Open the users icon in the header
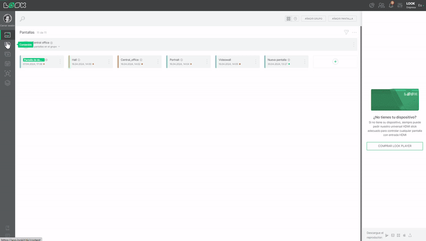Screen dimensions: 426x241 pos(382,5)
